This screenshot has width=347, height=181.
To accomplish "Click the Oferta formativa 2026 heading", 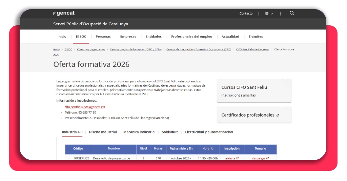I will click(91, 64).
